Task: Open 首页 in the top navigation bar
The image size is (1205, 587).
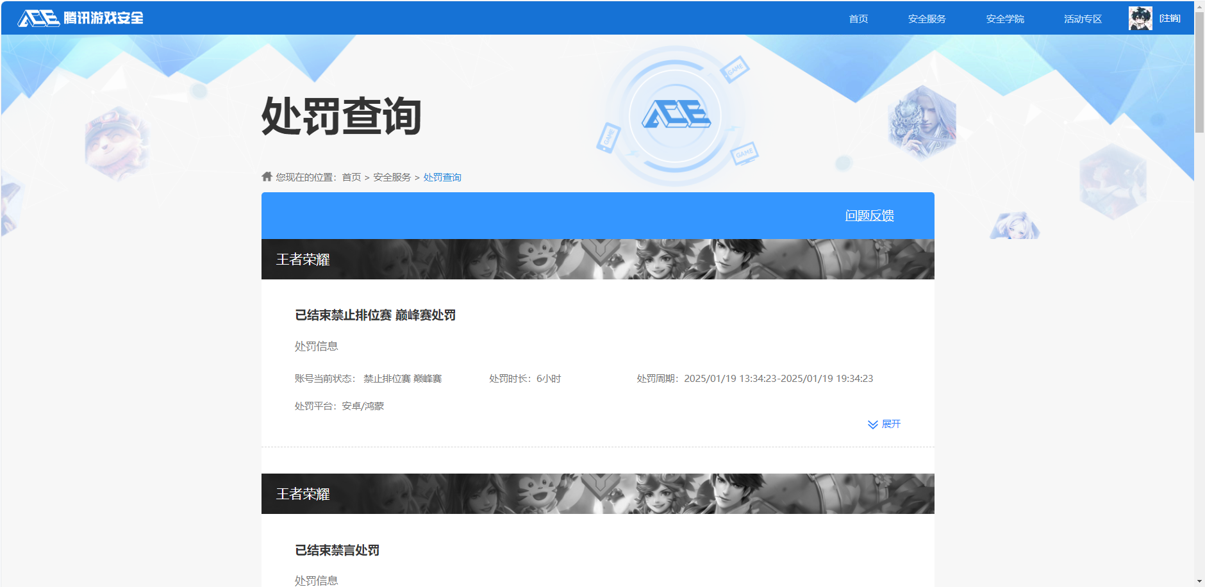Action: 858,19
